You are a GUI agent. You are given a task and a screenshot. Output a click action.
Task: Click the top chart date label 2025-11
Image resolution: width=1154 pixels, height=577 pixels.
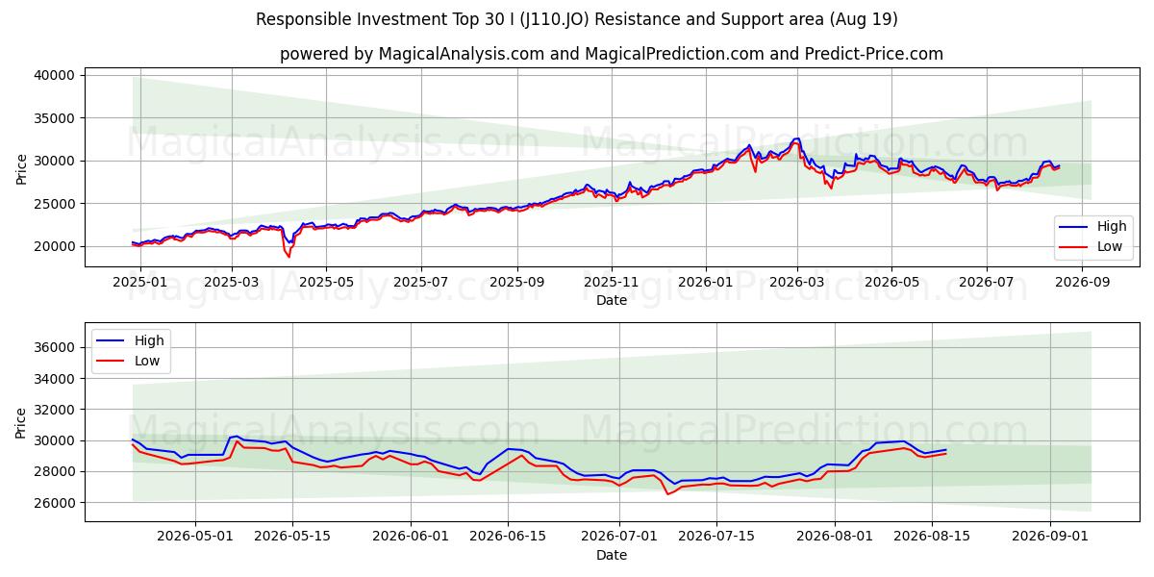coord(612,283)
